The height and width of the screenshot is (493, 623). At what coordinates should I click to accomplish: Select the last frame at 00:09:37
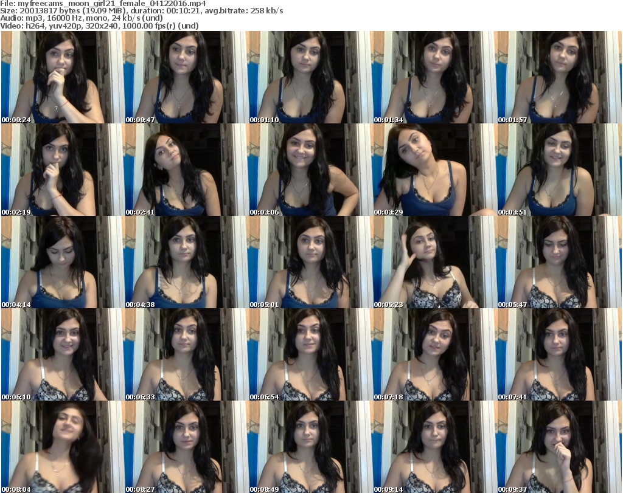[559, 447]
